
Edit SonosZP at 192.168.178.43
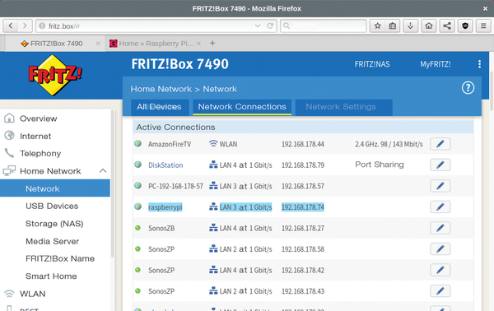click(x=440, y=291)
